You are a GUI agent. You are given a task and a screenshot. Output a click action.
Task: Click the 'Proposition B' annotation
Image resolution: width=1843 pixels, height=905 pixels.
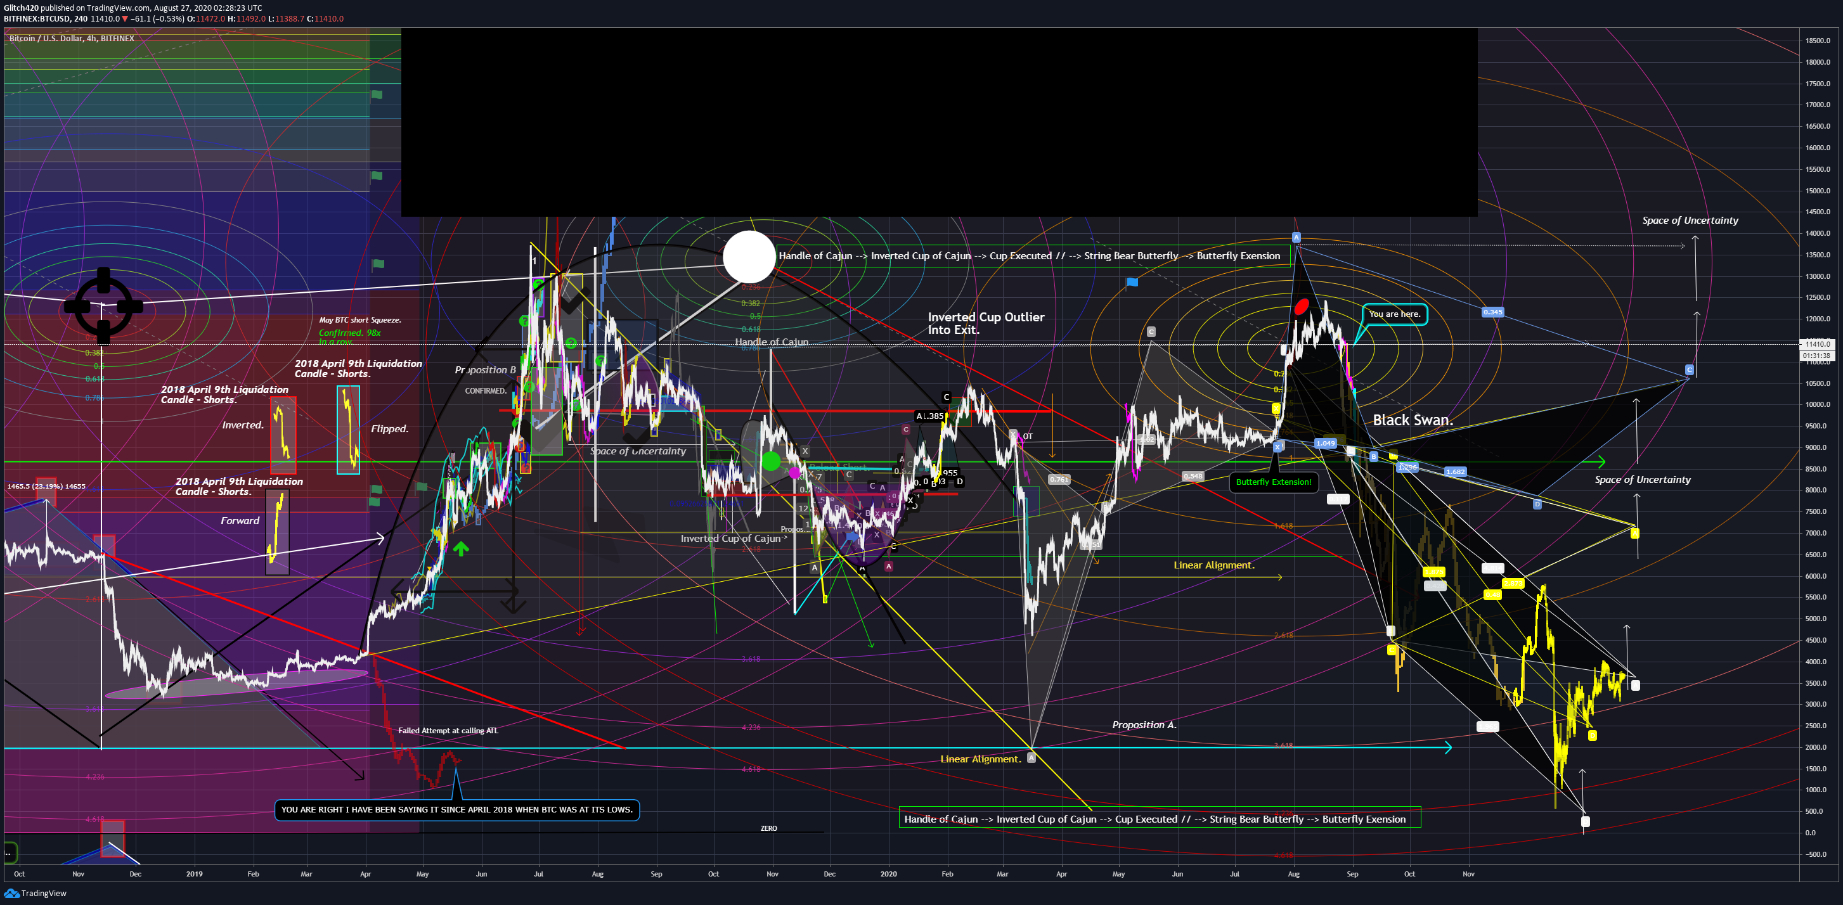click(485, 370)
